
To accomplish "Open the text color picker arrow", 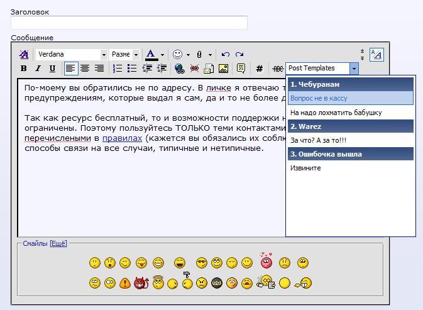I will (162, 55).
